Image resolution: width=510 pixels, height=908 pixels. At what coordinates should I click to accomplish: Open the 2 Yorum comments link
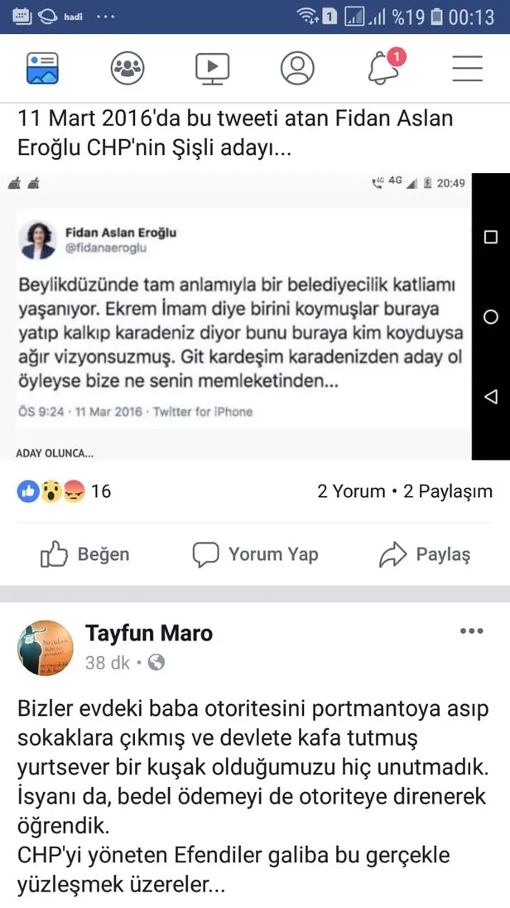click(351, 491)
